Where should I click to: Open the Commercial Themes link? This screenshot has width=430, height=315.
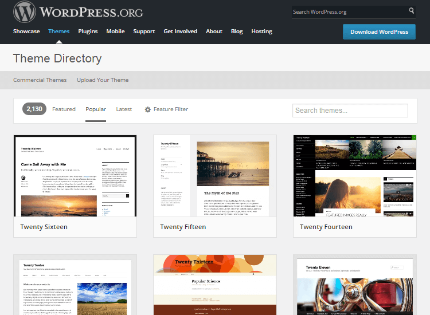tap(40, 80)
